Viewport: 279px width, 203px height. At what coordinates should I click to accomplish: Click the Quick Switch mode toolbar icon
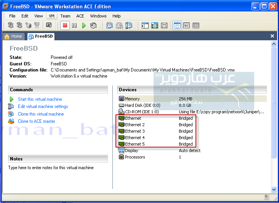click(155, 25)
